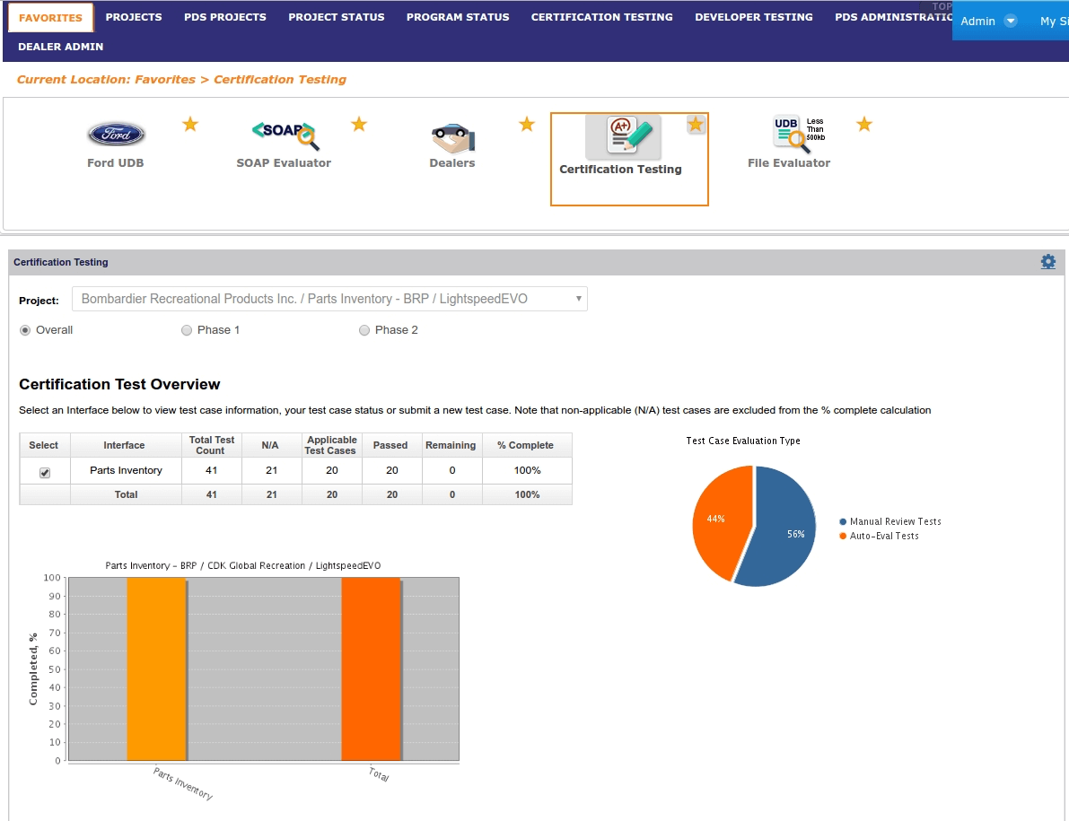Open the File Evaluator icon
Image resolution: width=1069 pixels, height=821 pixels.
click(798, 134)
